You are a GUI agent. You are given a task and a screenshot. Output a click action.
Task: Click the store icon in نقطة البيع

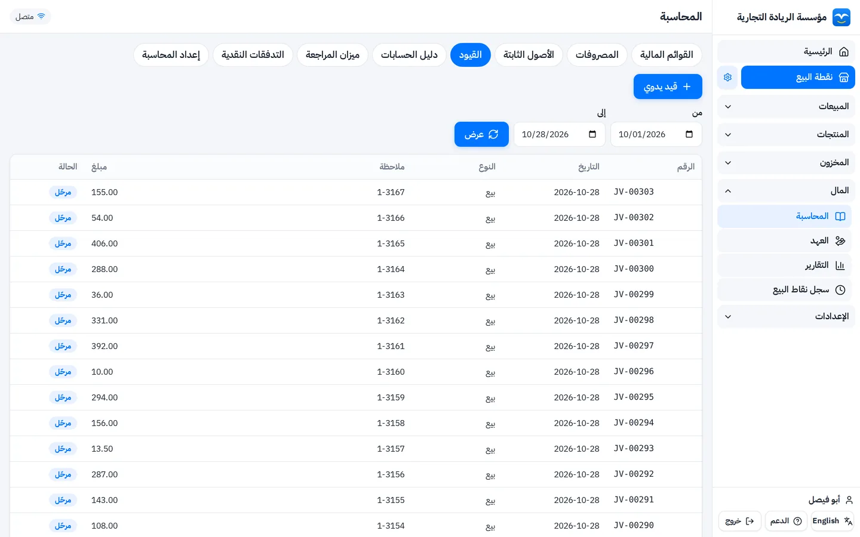844,78
